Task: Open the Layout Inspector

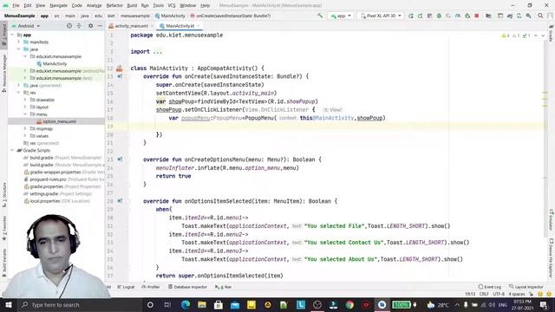Action: (x=526, y=287)
